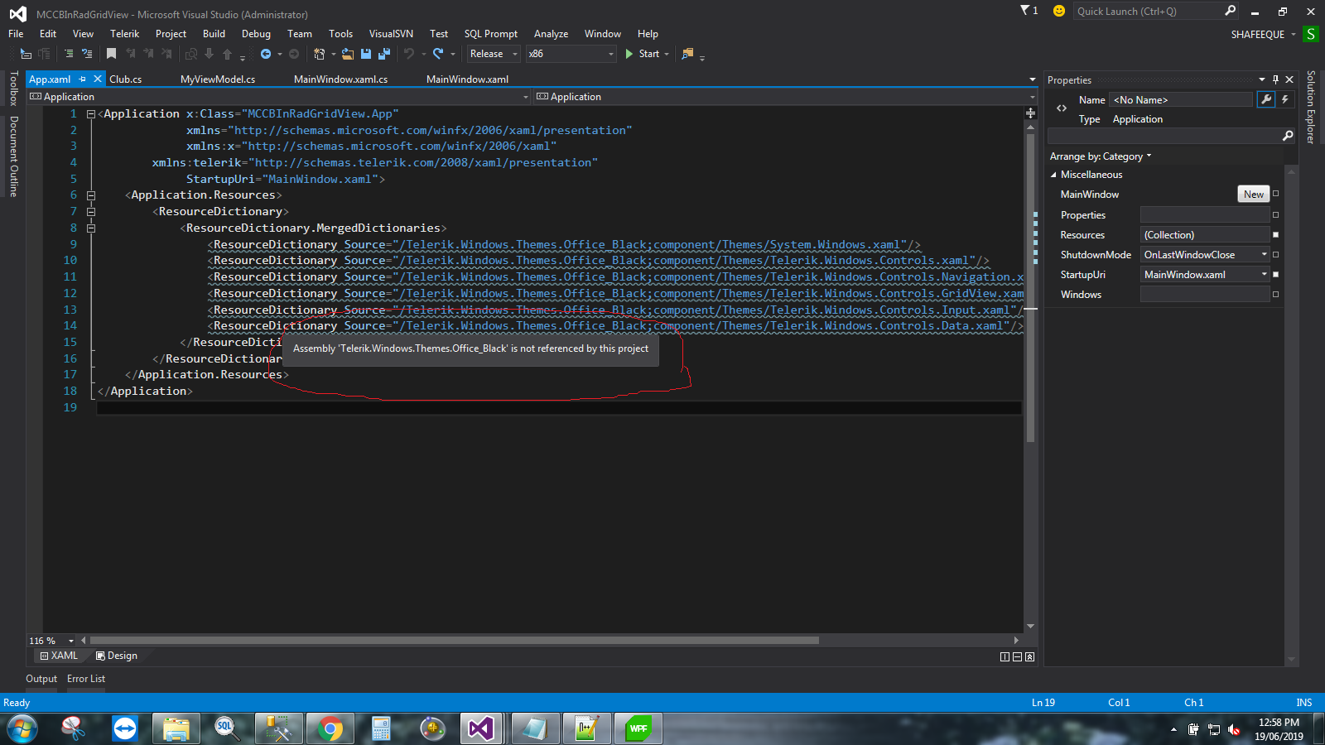The width and height of the screenshot is (1325, 745).
Task: Click the Resources property marker square
Action: [1275, 235]
